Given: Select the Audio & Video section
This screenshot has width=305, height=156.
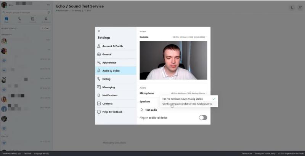Looking at the screenshot, I should [116, 71].
